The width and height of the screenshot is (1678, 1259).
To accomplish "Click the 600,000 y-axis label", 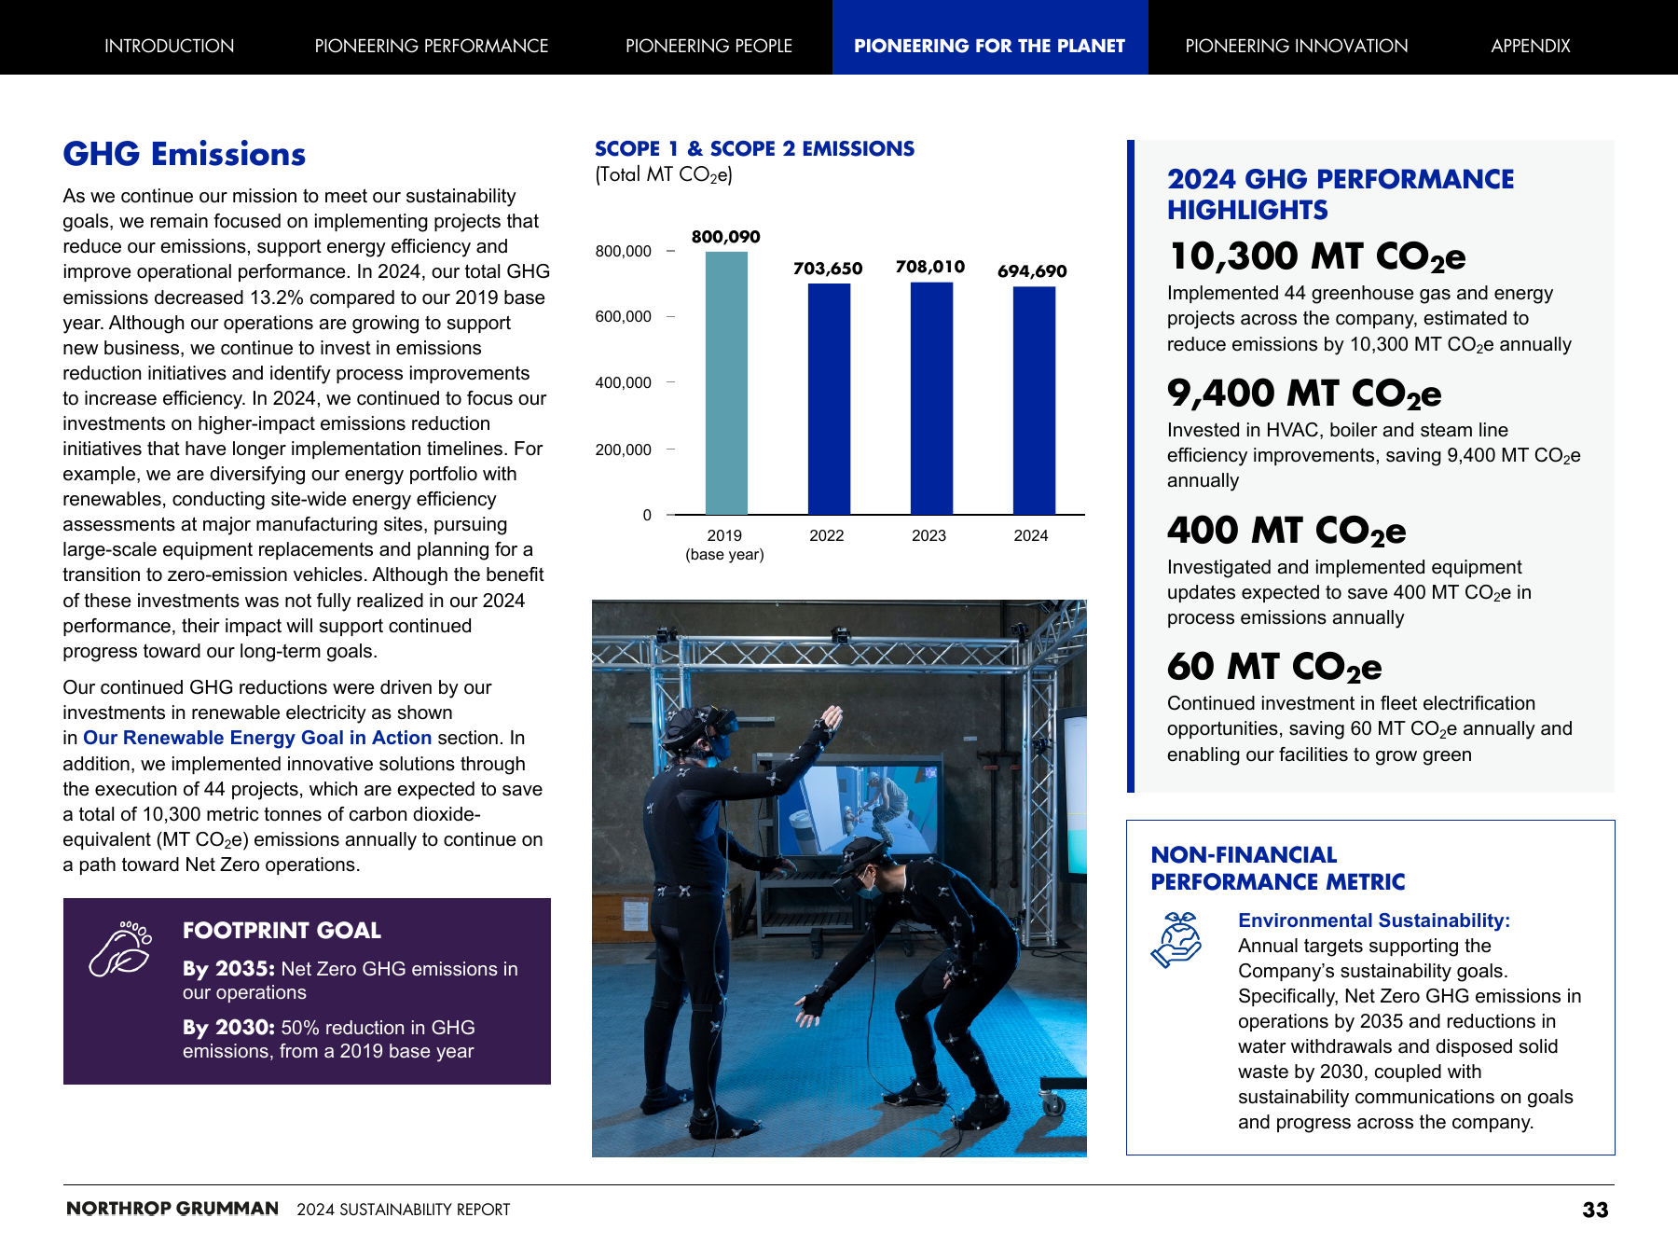I will [x=624, y=317].
